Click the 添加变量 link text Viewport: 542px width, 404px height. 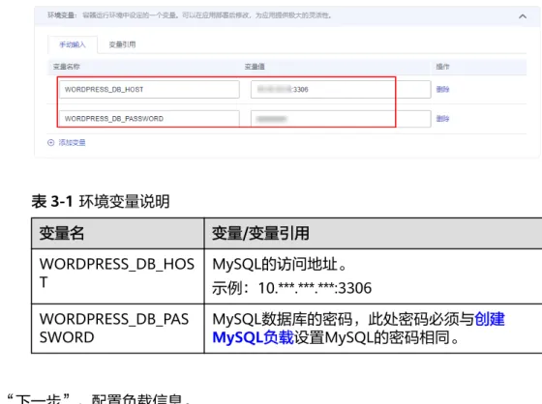pyautogui.click(x=72, y=143)
